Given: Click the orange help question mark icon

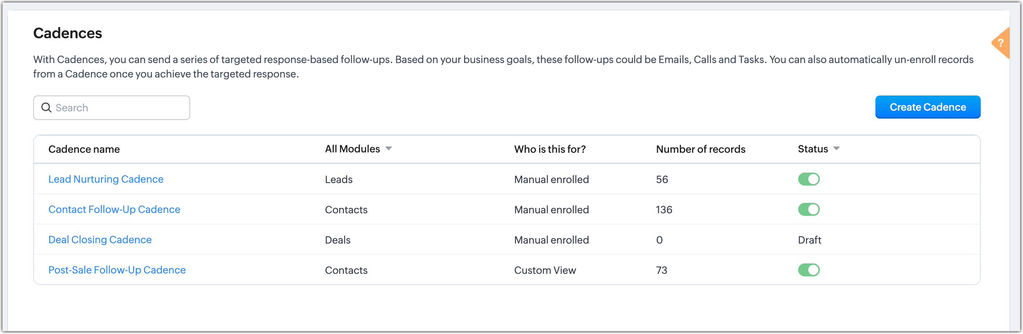Looking at the screenshot, I should coord(1001,43).
